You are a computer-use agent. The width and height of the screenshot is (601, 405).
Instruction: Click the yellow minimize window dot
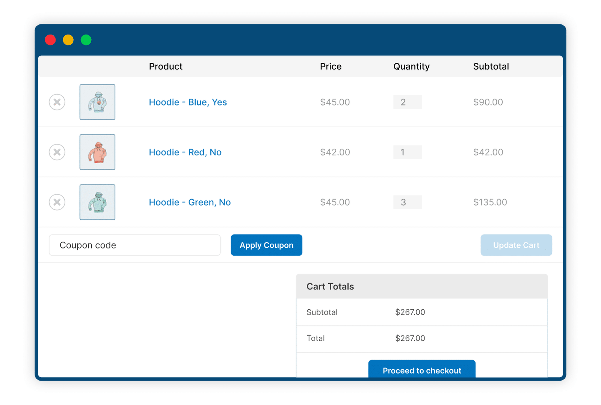tap(68, 40)
